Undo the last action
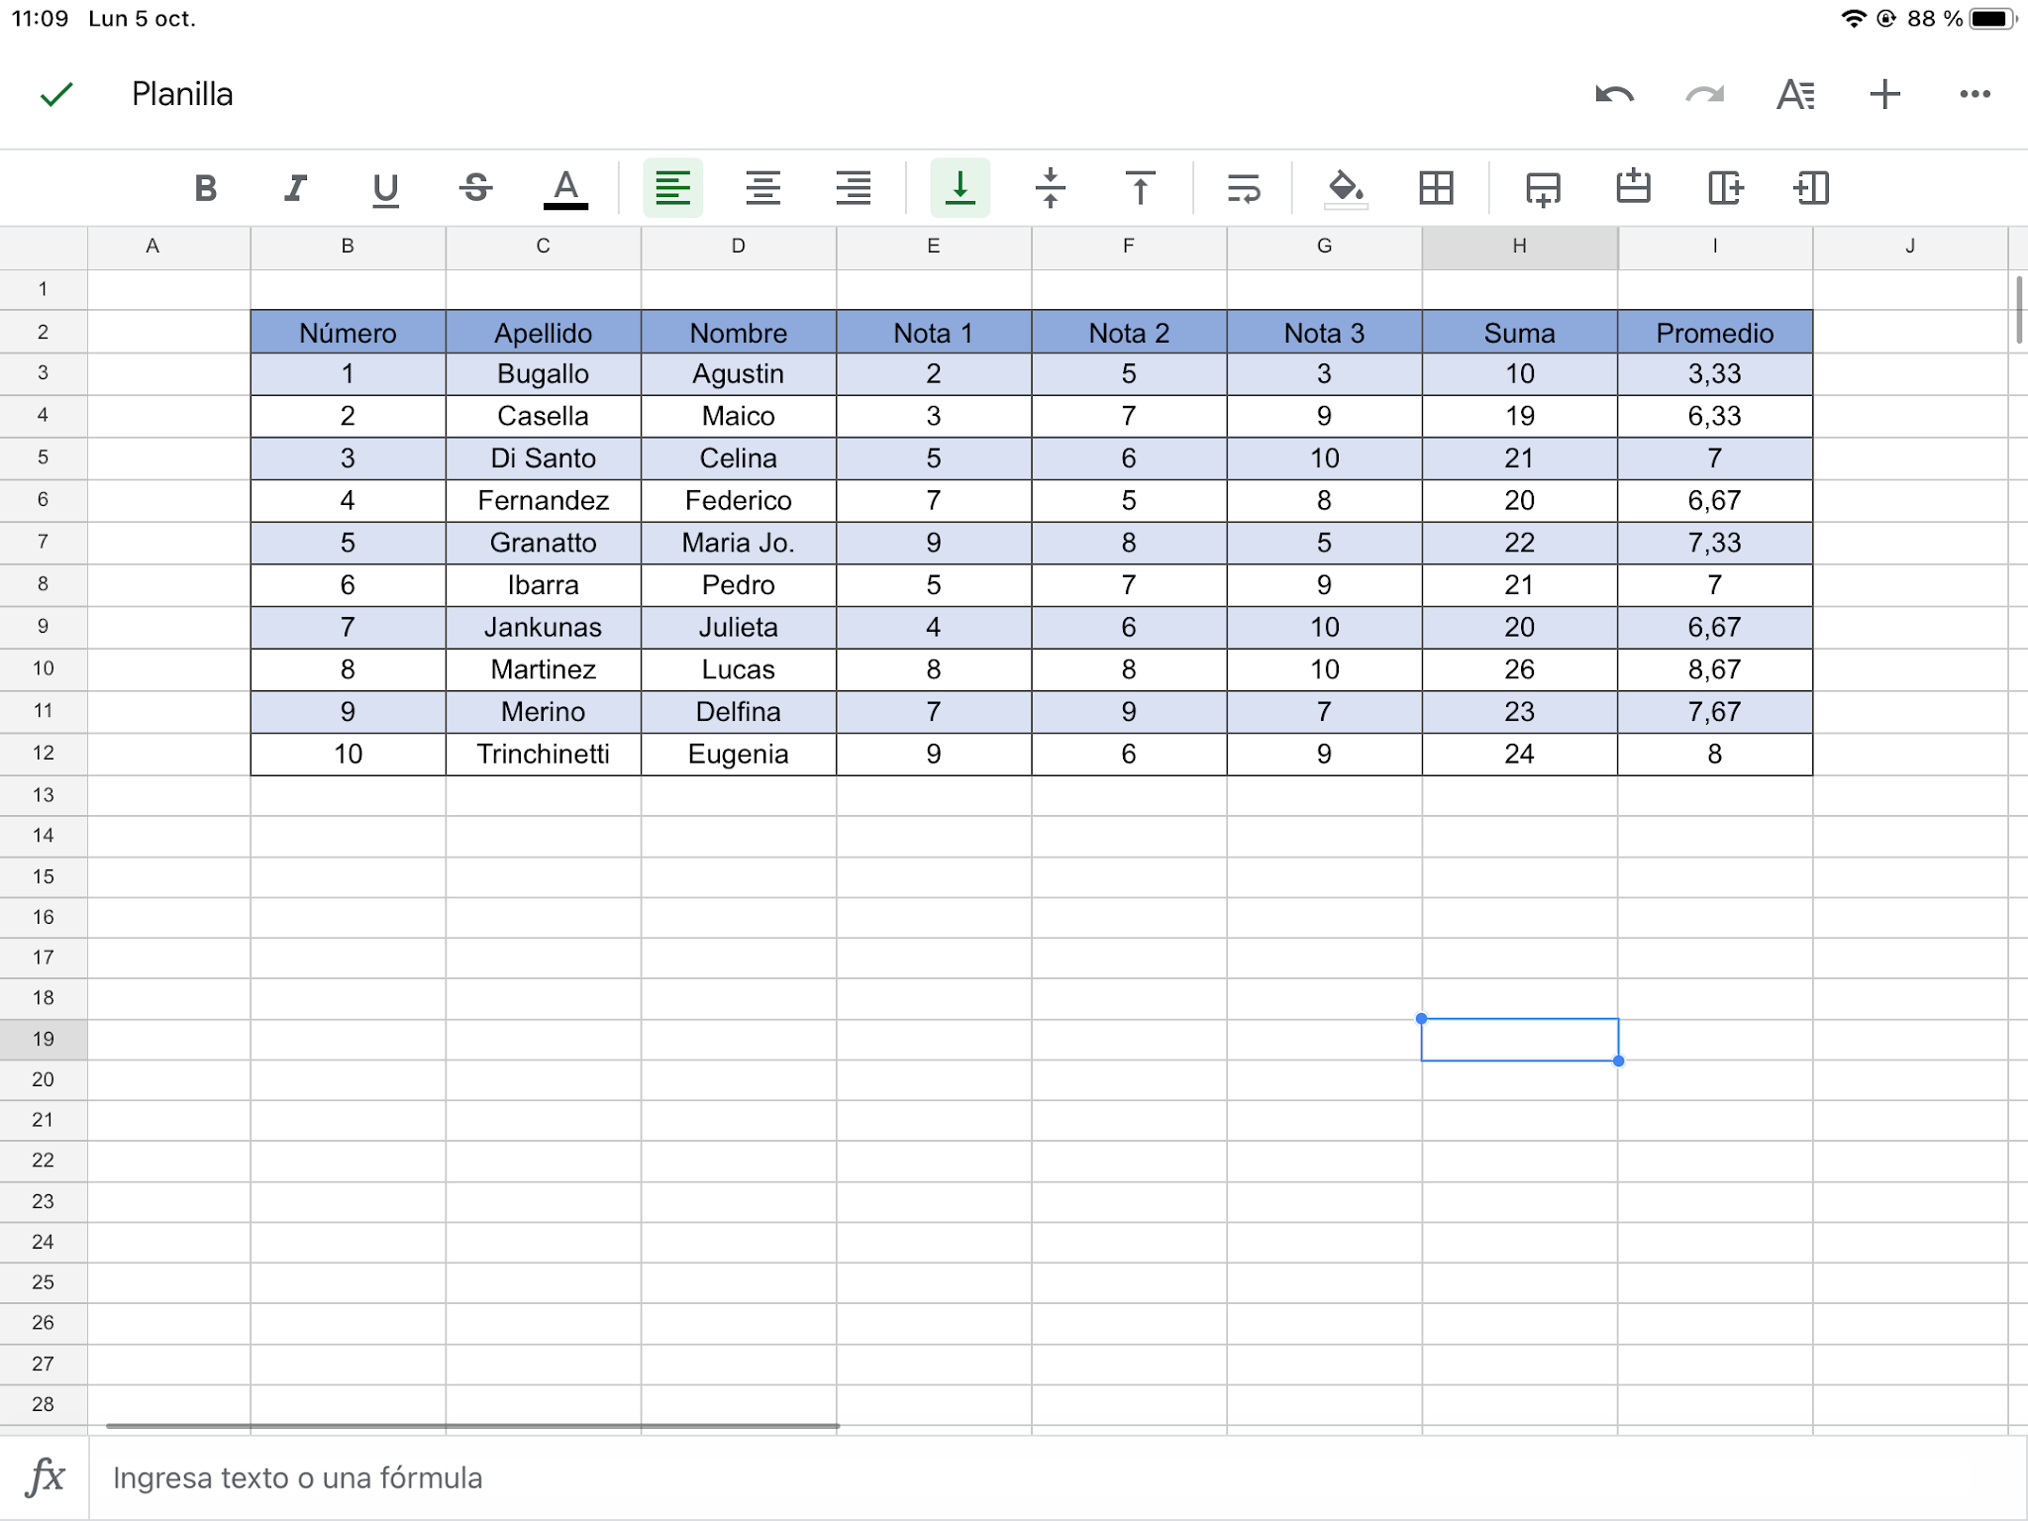 (x=1613, y=94)
